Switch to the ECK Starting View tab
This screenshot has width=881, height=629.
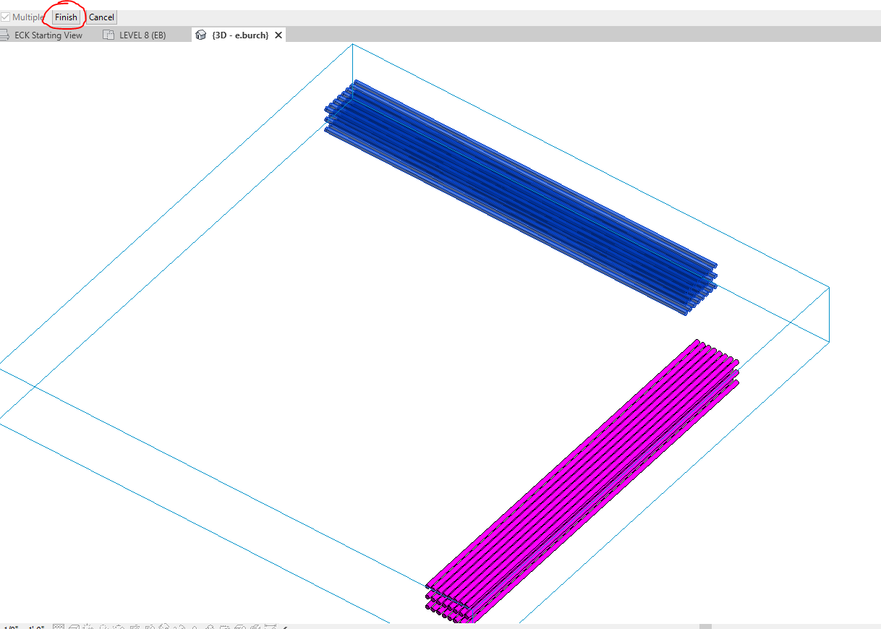coord(47,34)
